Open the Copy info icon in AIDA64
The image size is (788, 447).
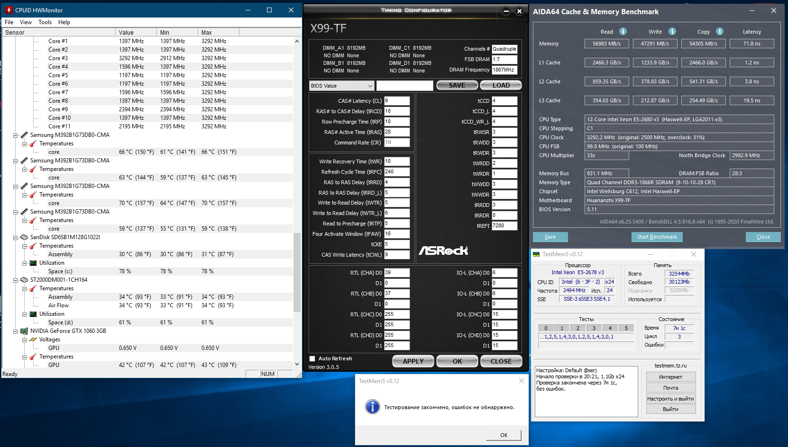[x=720, y=31]
